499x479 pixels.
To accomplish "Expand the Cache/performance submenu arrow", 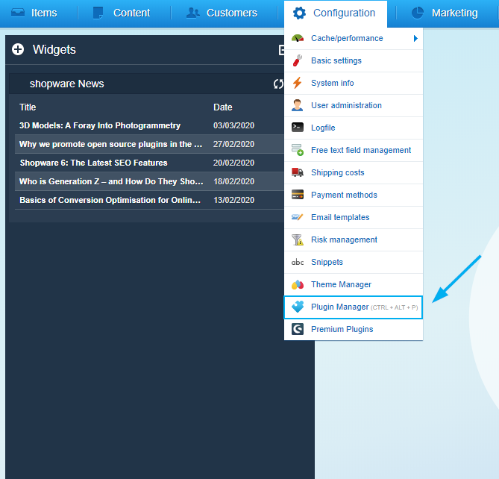I will (x=415, y=39).
